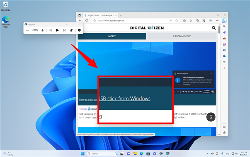Click the Edge address bar URL

tap(111, 20)
